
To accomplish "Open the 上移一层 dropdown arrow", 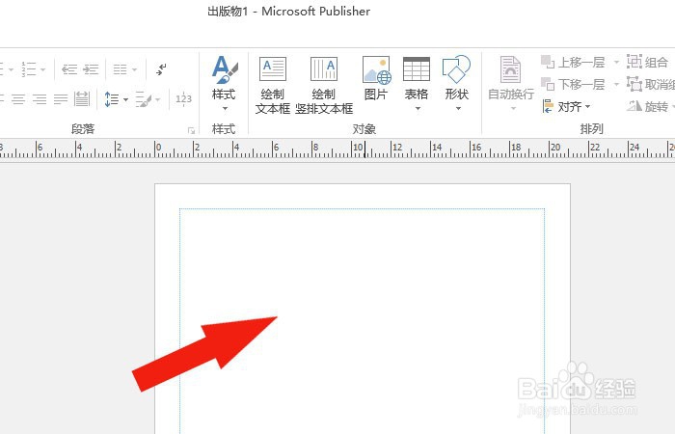I will point(616,63).
